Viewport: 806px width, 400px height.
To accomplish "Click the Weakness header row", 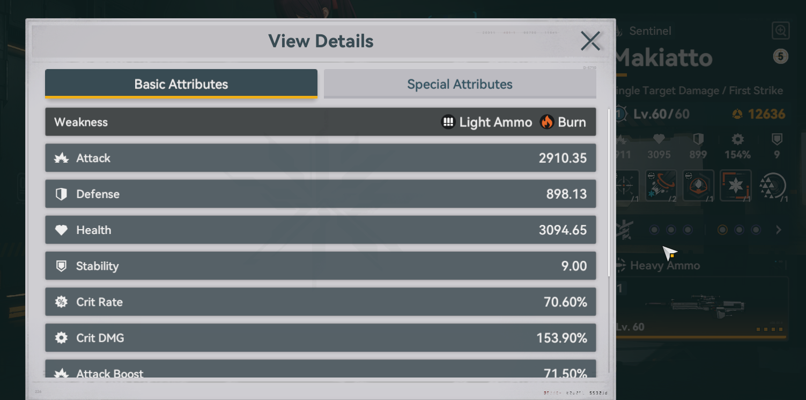I will (x=321, y=122).
